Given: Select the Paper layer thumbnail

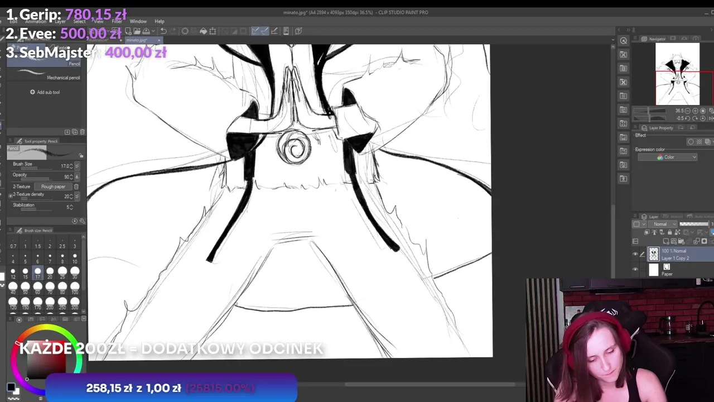Looking at the screenshot, I should [654, 270].
